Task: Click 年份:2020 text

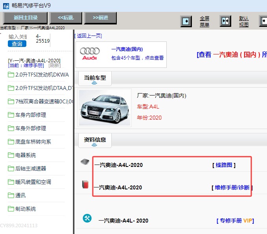Action: tap(149, 118)
